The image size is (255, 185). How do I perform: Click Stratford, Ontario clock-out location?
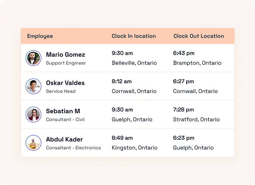pos(196,119)
